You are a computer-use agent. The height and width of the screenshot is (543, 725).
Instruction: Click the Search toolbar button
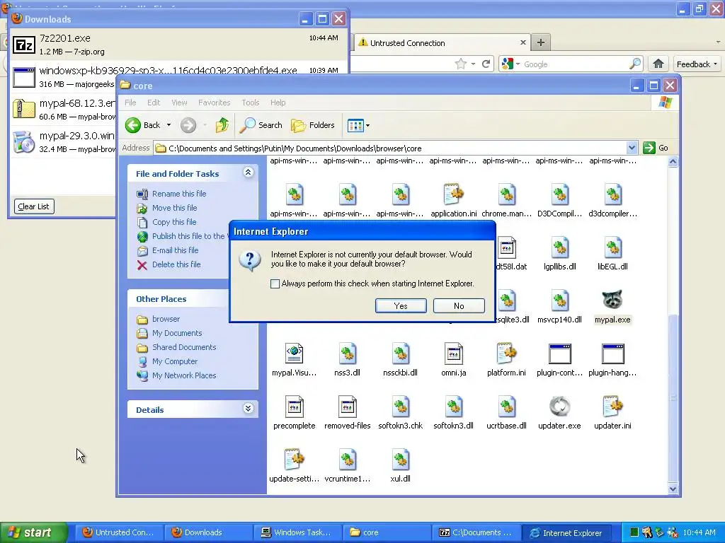(x=261, y=125)
